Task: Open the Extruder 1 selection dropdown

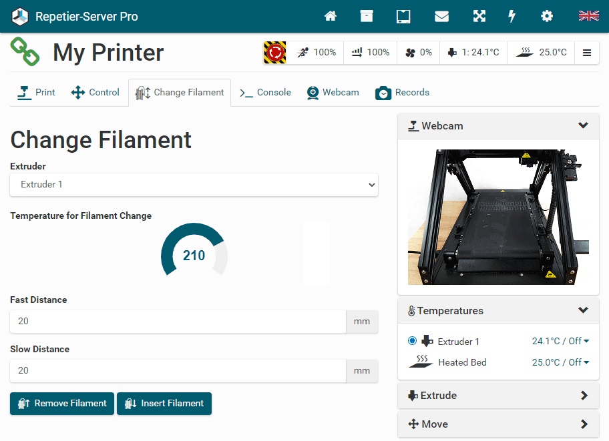Action: [194, 185]
